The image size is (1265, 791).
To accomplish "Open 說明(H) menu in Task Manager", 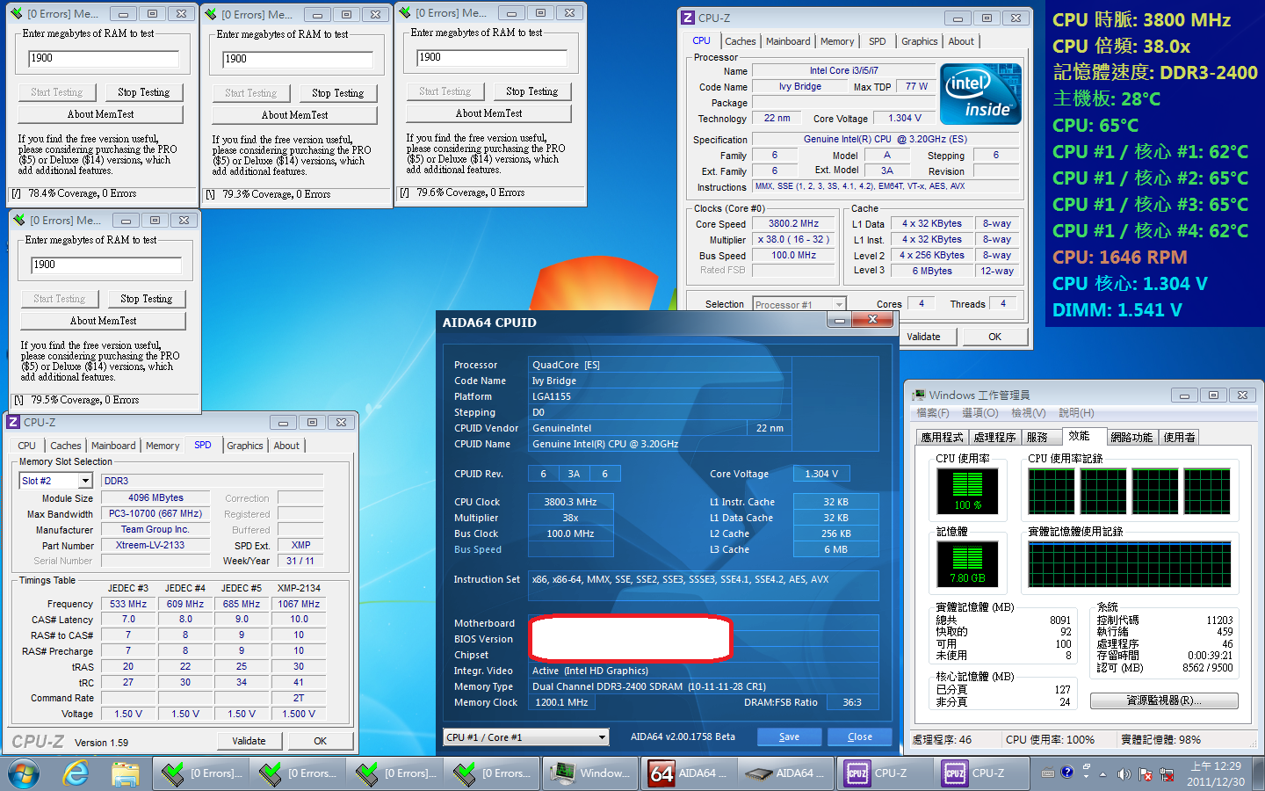I will click(x=1076, y=413).
